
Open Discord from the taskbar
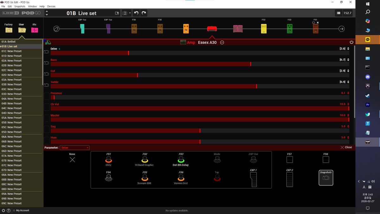point(368,76)
